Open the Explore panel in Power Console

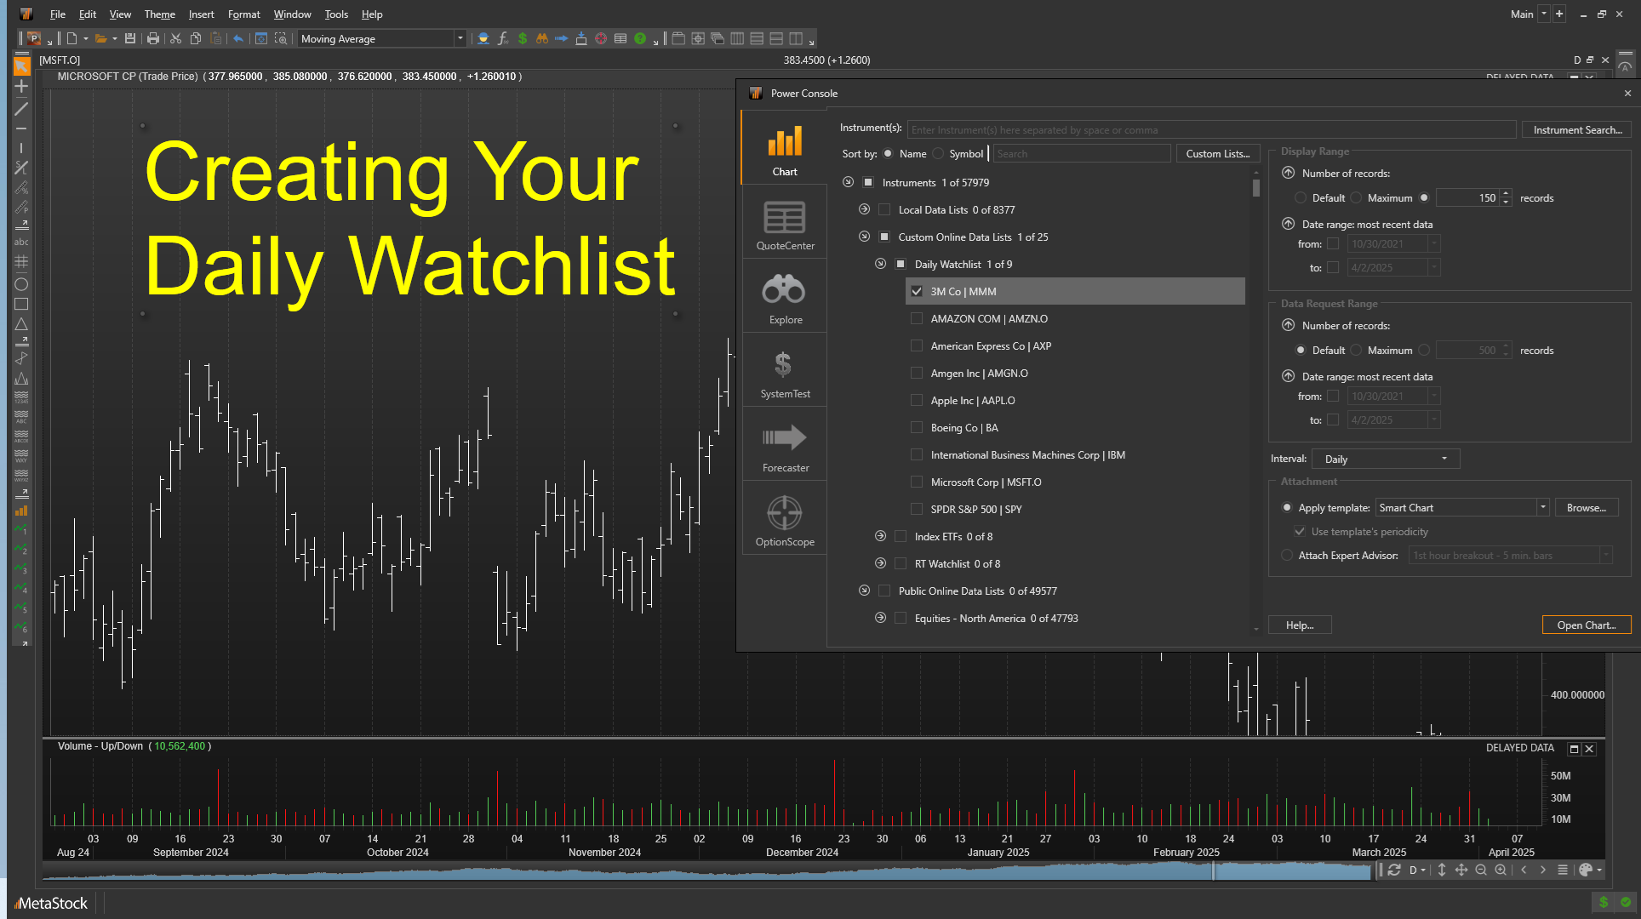click(x=784, y=296)
